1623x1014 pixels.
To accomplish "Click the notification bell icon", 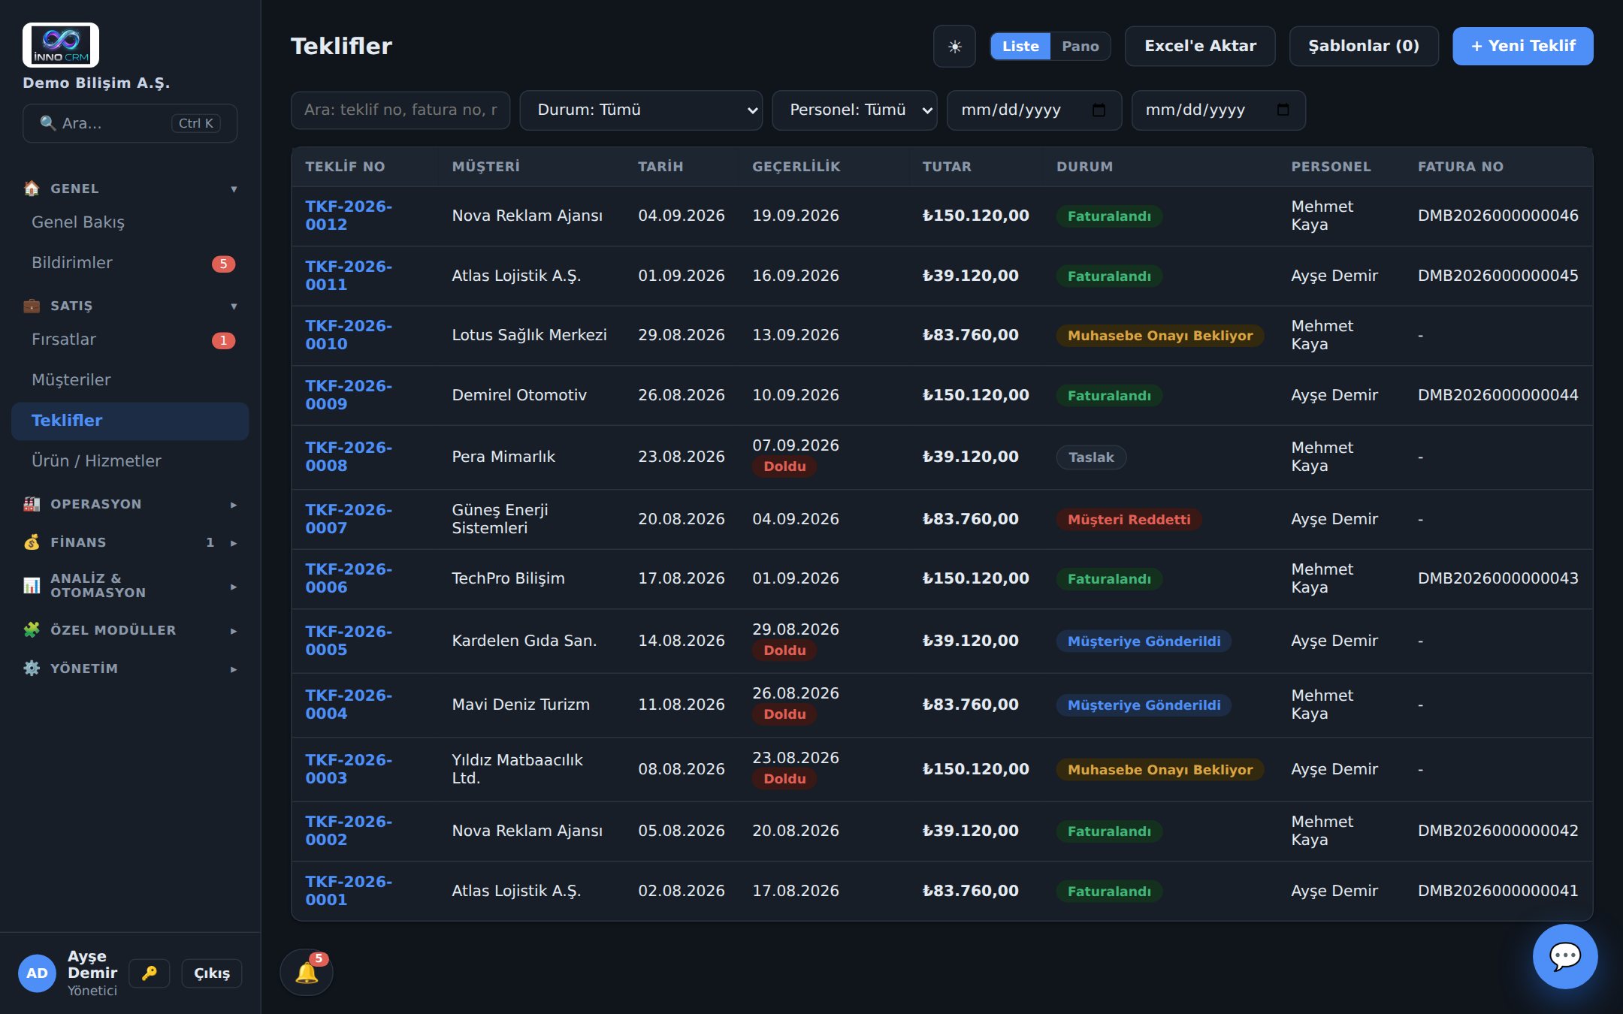I will coord(307,972).
